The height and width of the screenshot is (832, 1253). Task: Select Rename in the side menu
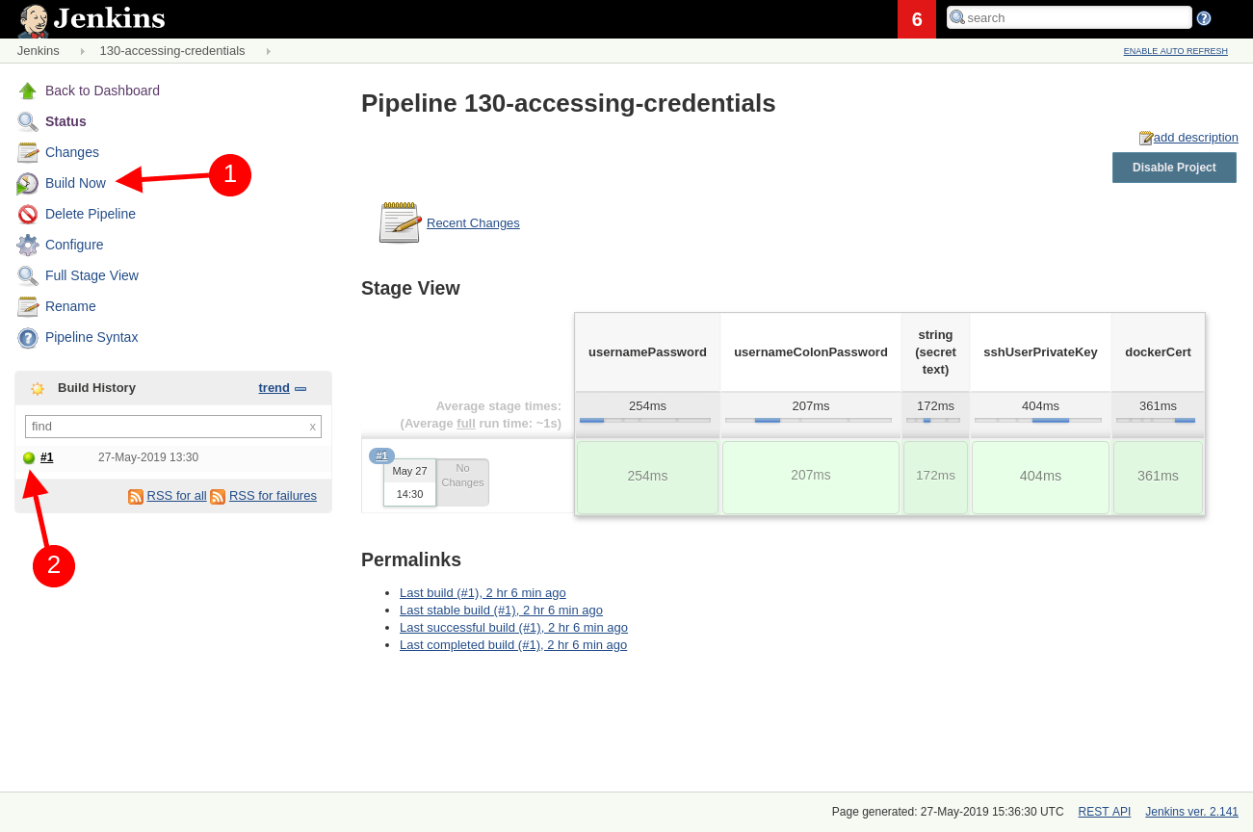pyautogui.click(x=70, y=306)
